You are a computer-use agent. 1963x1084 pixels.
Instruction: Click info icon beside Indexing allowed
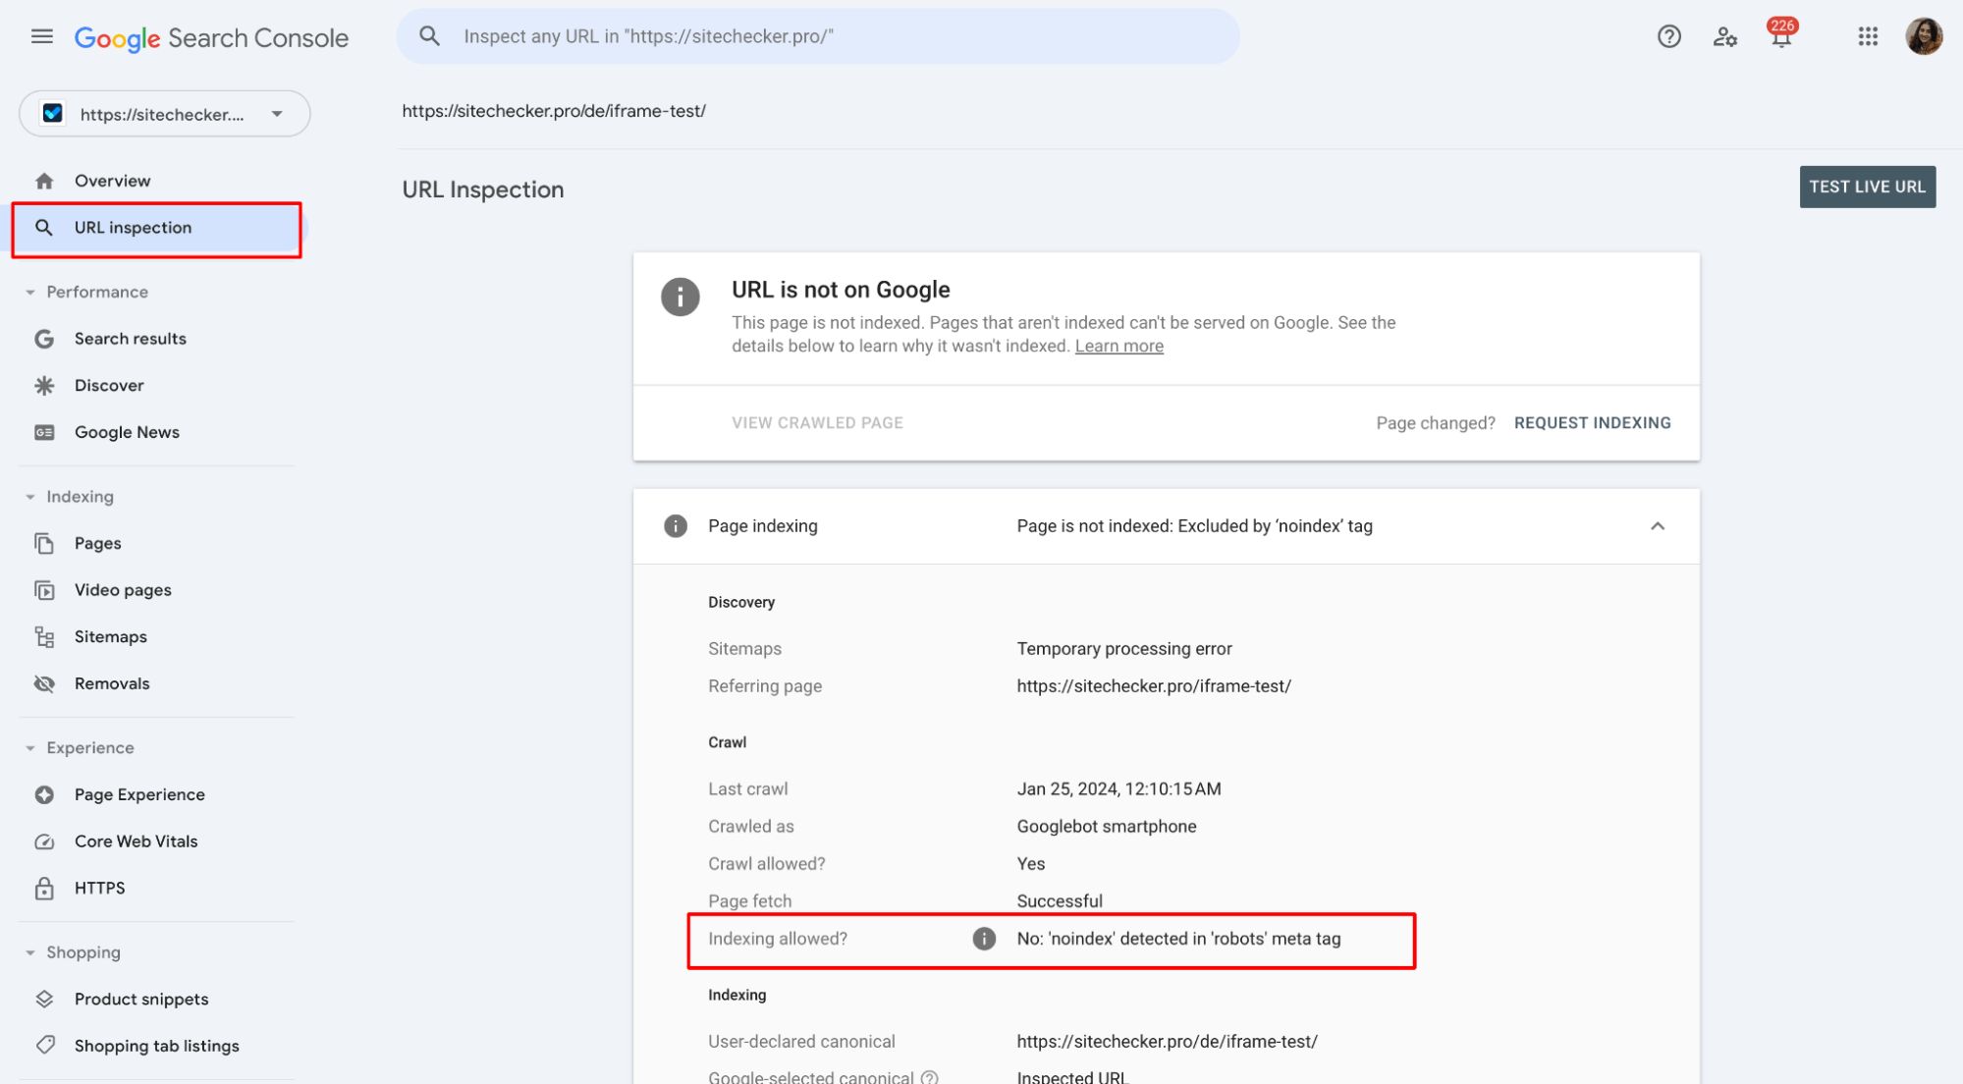(x=983, y=939)
